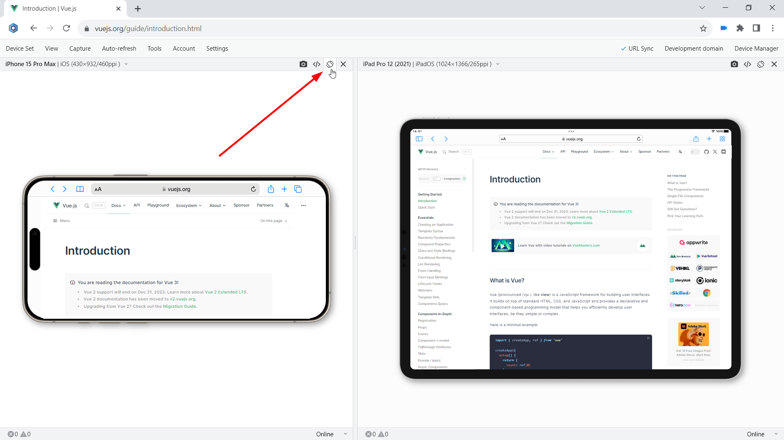Image resolution: width=784 pixels, height=440 pixels.
Task: Bookmark this page with the star icon
Action: pos(703,28)
